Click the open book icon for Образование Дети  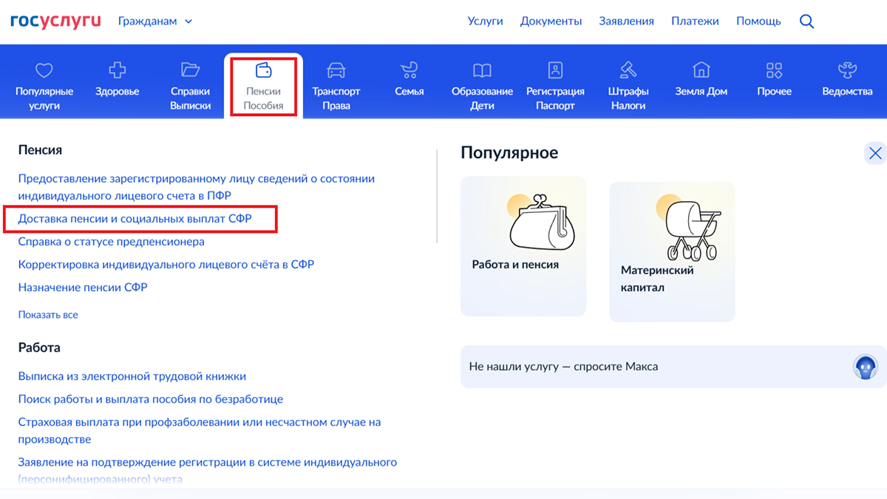[x=482, y=70]
